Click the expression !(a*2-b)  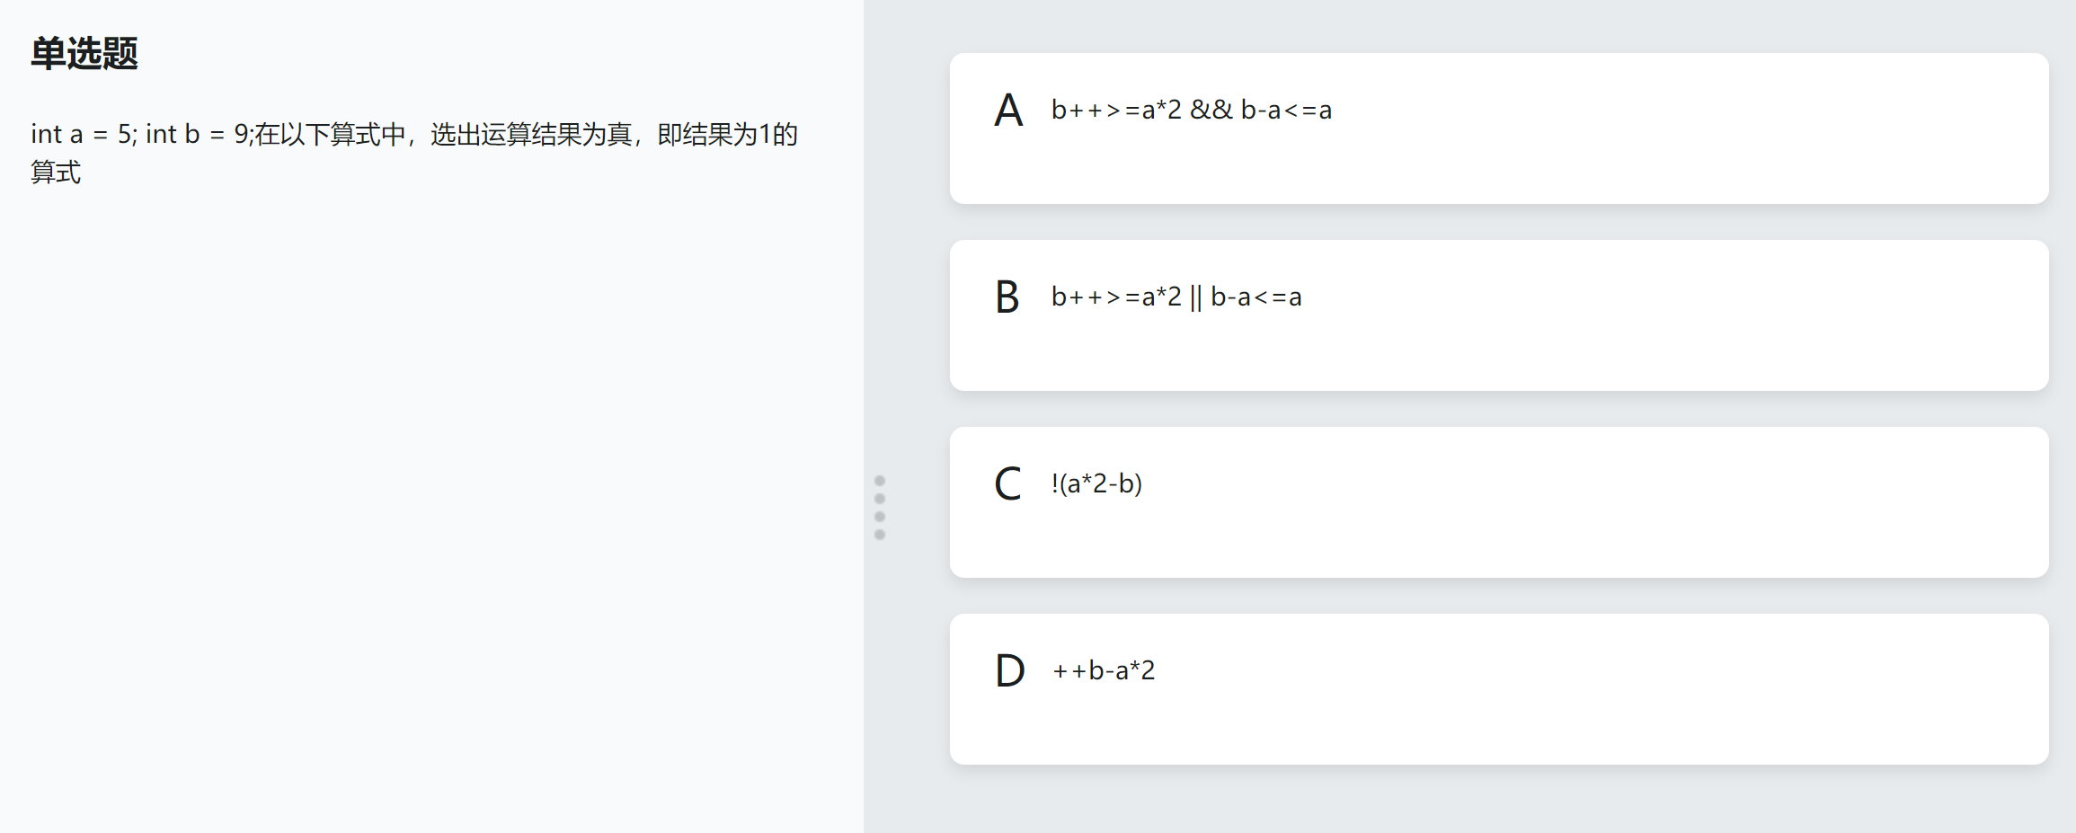1096,483
